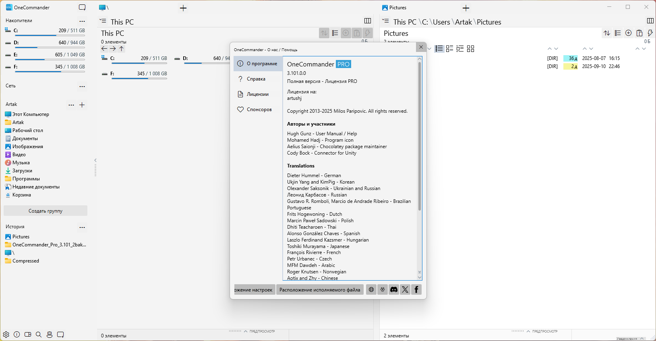
Task: Go back in This PC pane
Action: (104, 49)
